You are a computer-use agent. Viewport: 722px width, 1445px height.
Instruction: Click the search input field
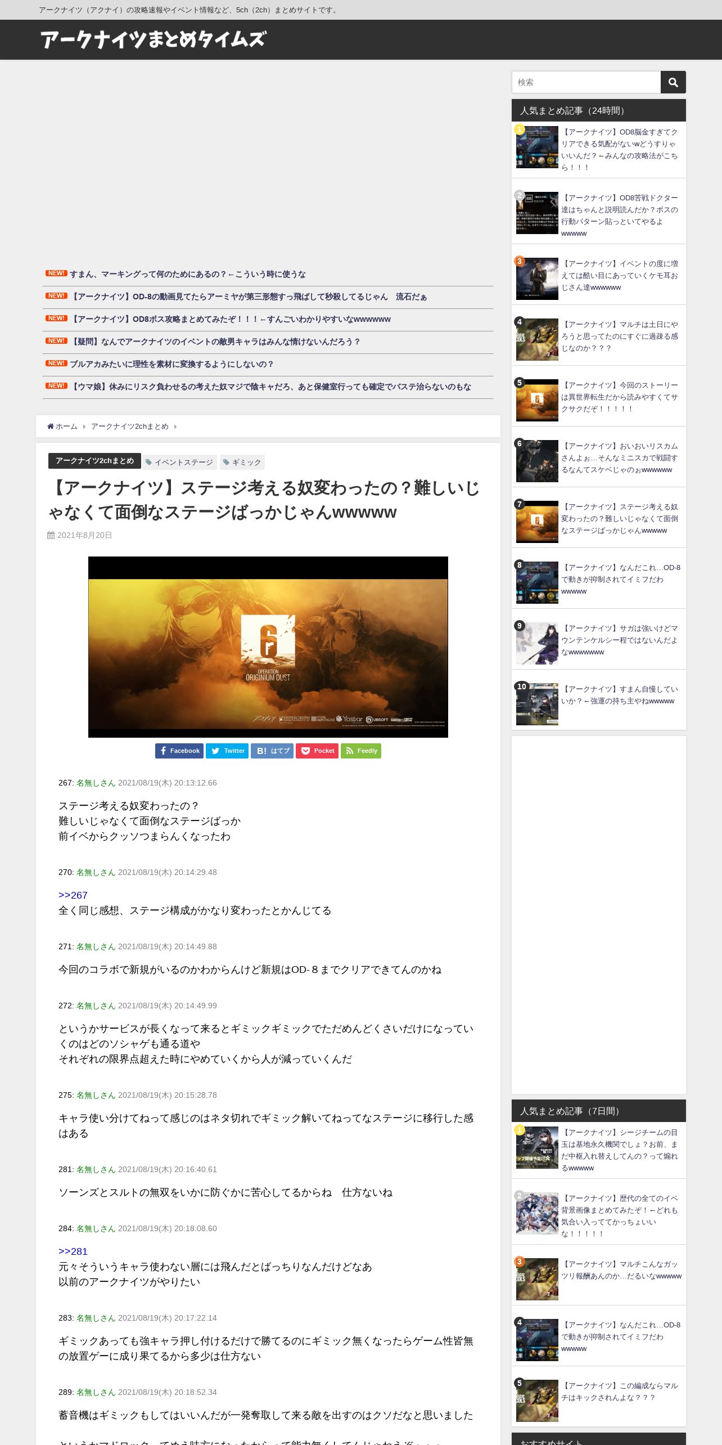pyautogui.click(x=586, y=82)
